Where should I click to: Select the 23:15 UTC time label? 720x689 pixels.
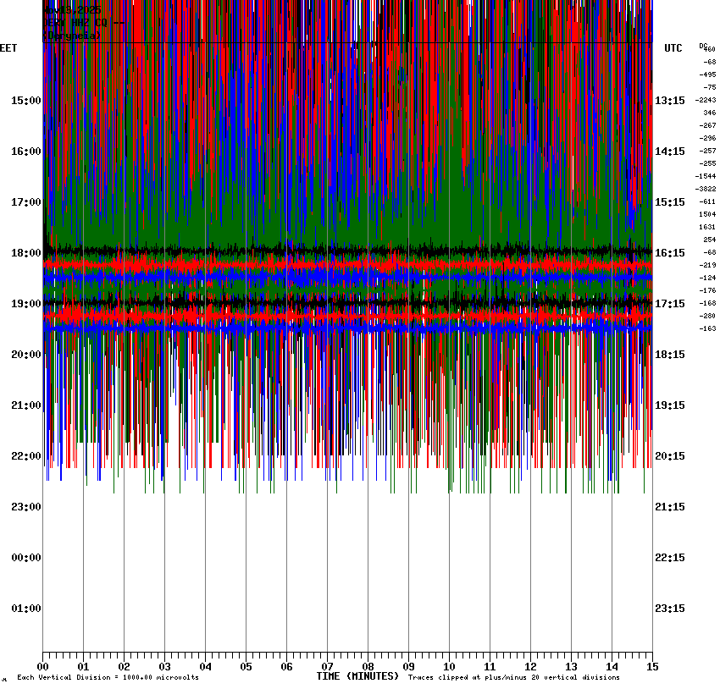tap(670, 609)
